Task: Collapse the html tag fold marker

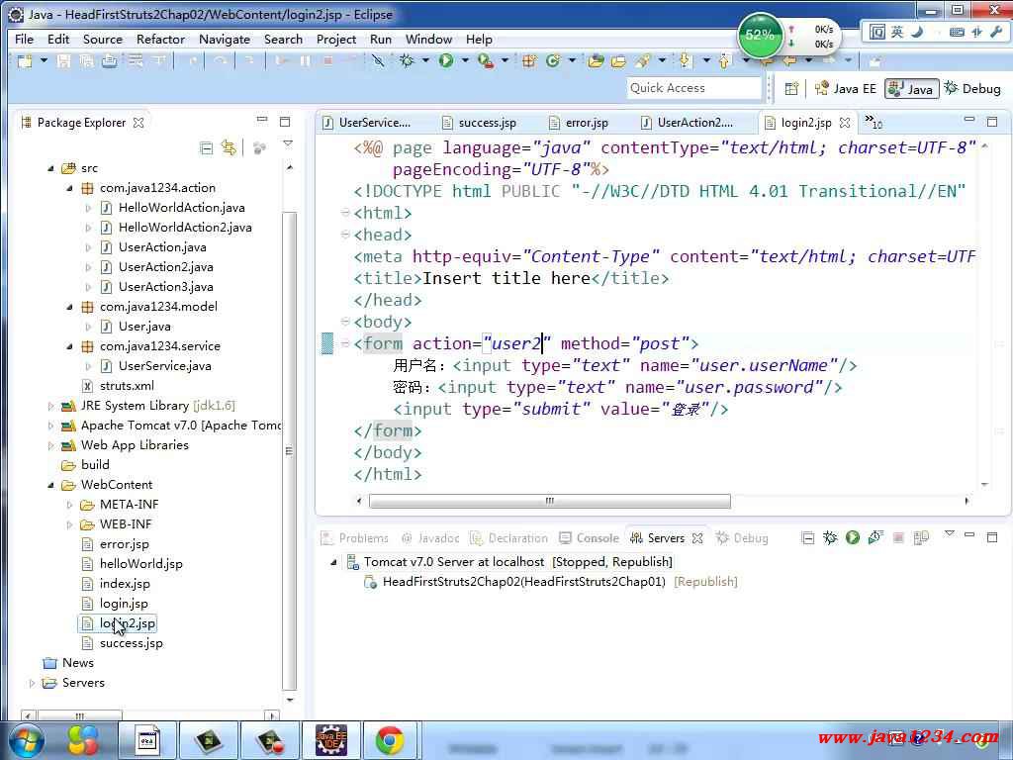Action: click(345, 213)
